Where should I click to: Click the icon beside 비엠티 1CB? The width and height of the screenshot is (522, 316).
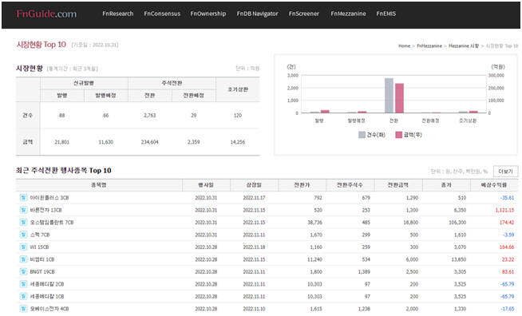[23, 259]
